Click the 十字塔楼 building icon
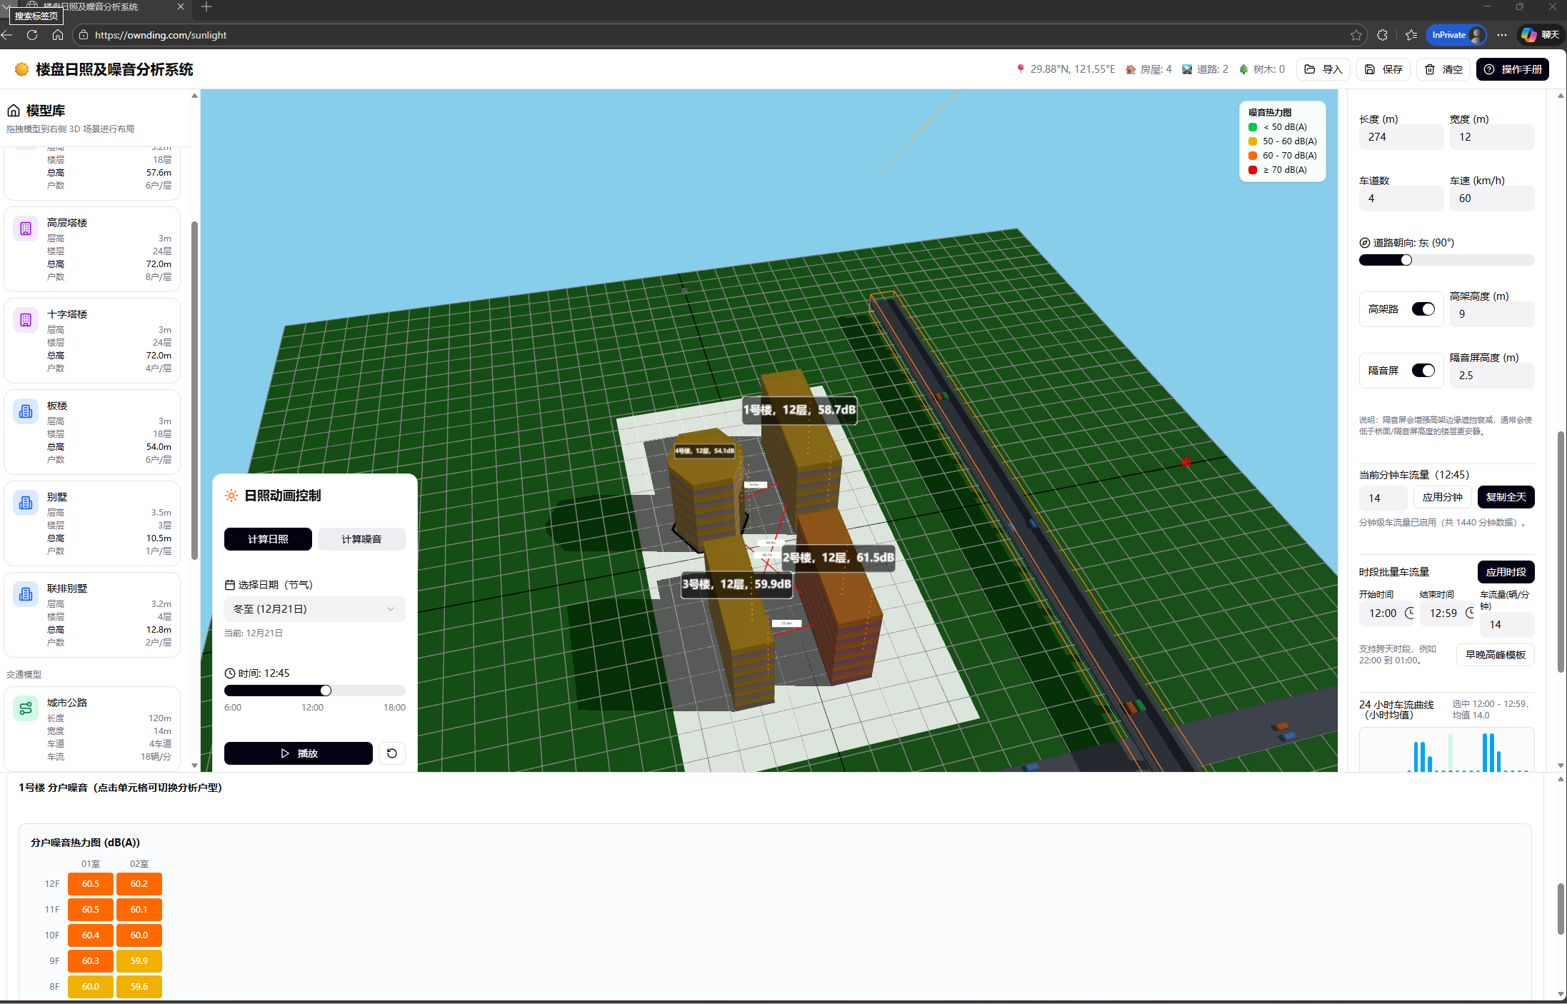The image size is (1567, 1004). pyautogui.click(x=26, y=320)
